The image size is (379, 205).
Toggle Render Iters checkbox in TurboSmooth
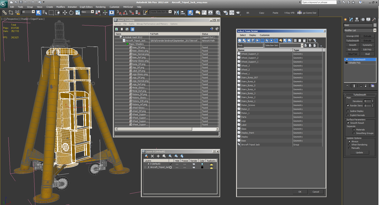pyautogui.click(x=348, y=106)
